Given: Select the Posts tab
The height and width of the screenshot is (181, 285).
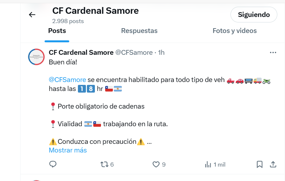Looking at the screenshot, I should [57, 31].
